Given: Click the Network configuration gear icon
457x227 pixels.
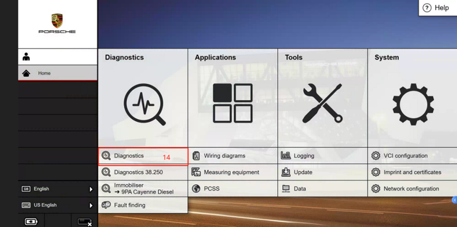Looking at the screenshot, I should pyautogui.click(x=376, y=188).
